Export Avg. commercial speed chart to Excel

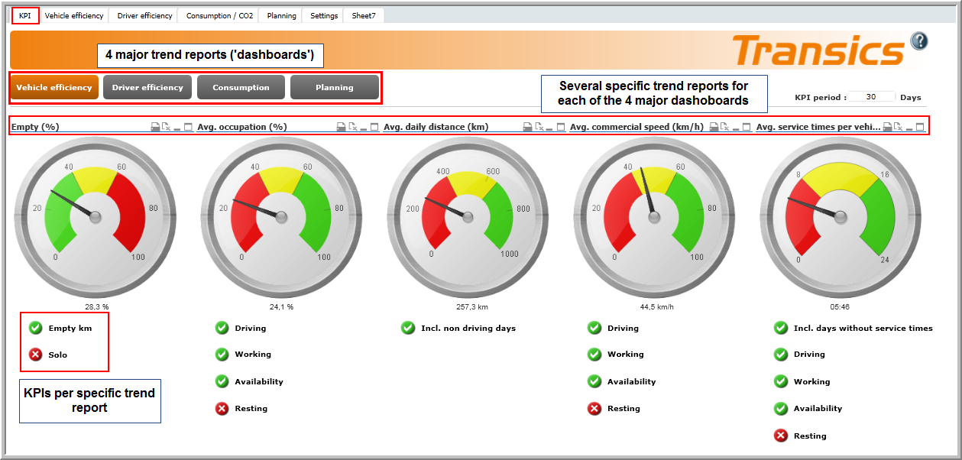[x=725, y=127]
